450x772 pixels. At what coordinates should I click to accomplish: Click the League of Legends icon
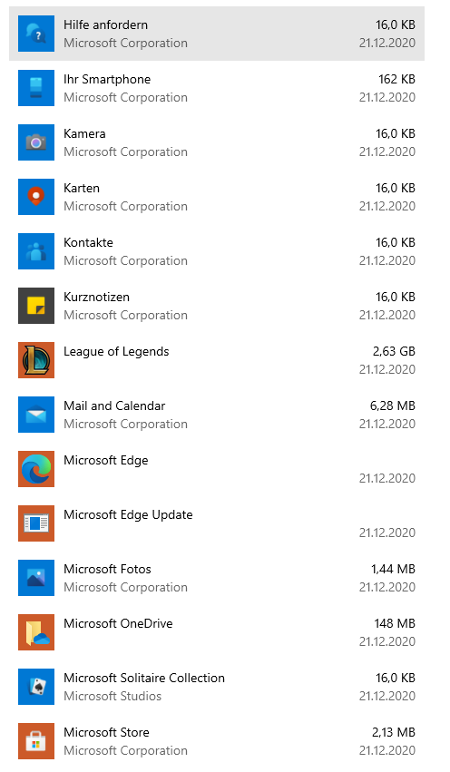(36, 360)
